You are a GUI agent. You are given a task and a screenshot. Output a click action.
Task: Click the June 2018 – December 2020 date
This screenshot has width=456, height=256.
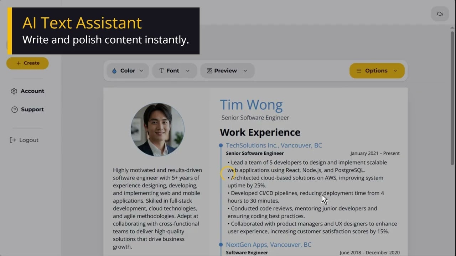(369, 253)
